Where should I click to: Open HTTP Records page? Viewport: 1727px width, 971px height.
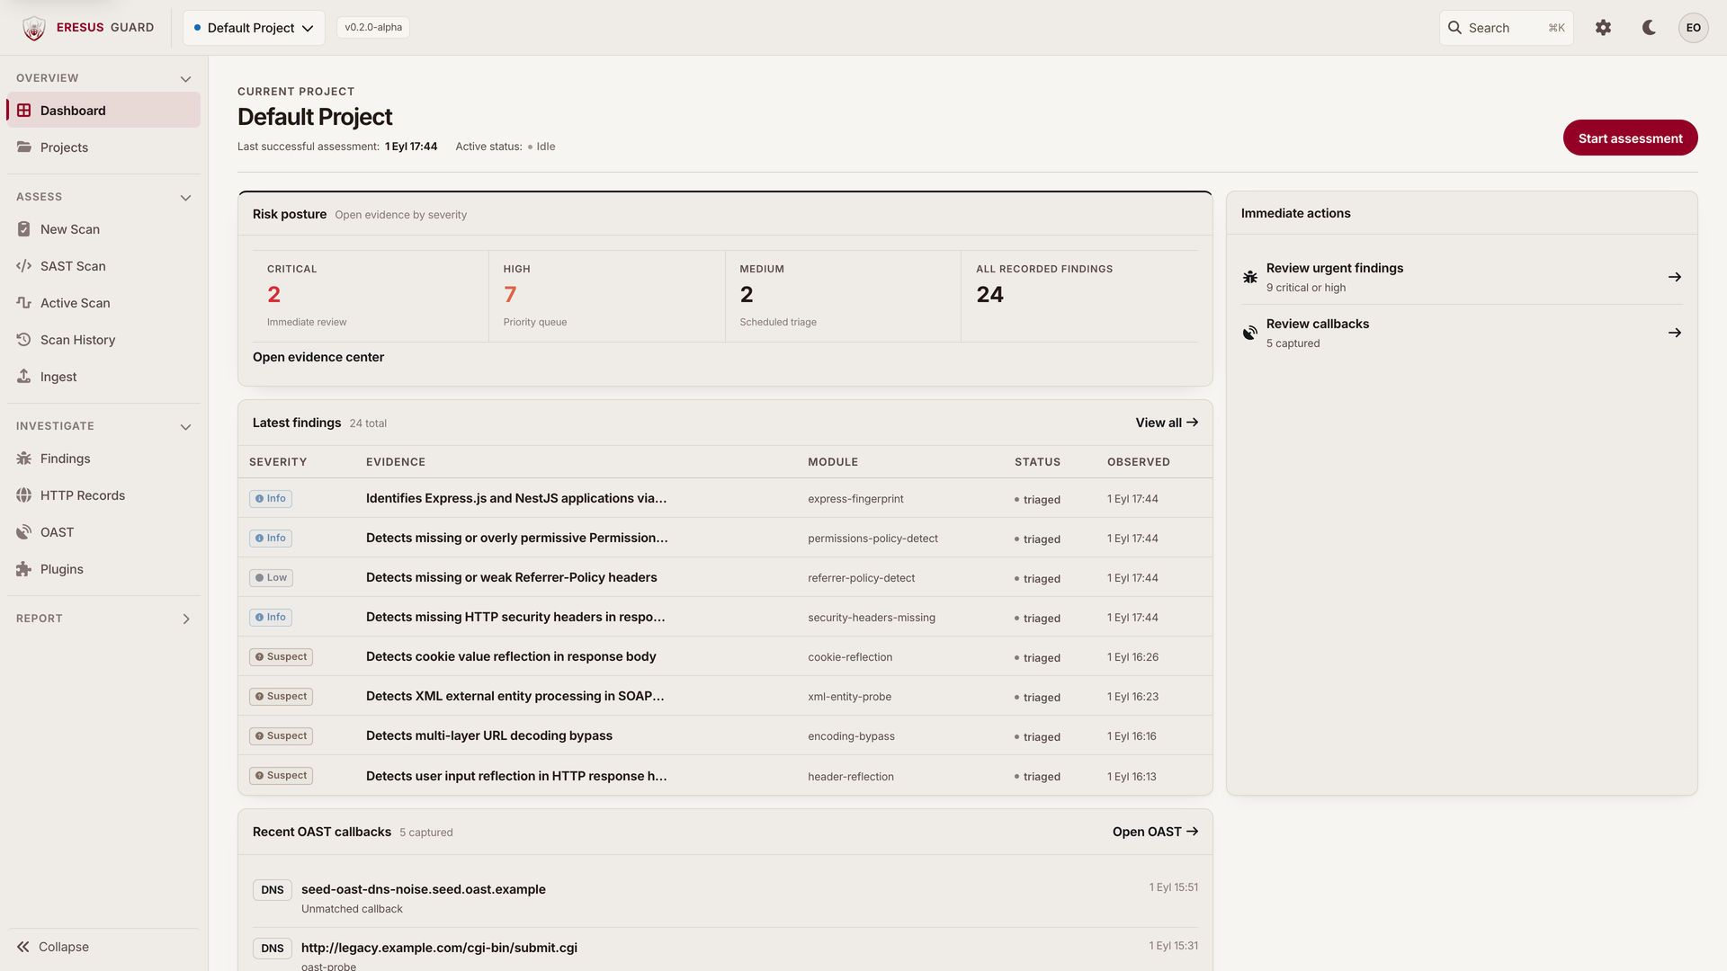click(x=103, y=495)
